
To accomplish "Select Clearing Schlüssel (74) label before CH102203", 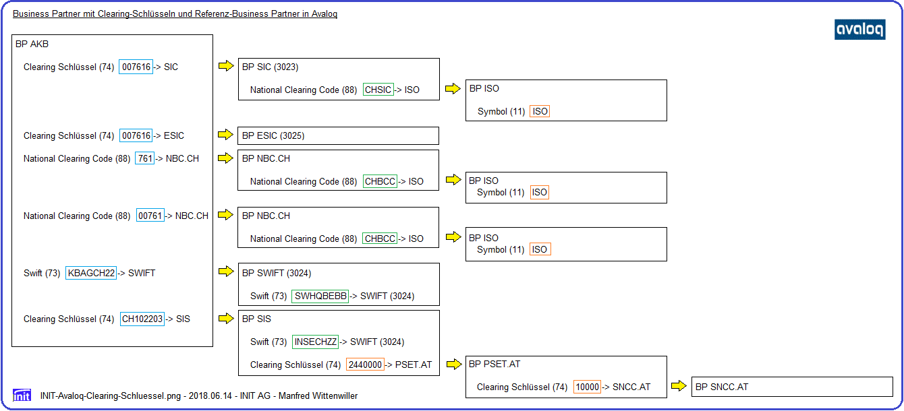I will [x=69, y=319].
